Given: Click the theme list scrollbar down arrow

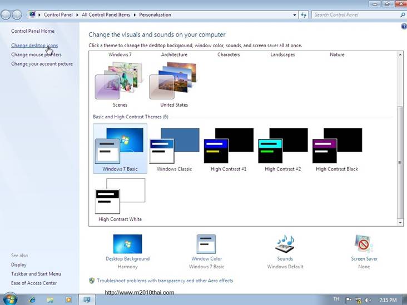Looking at the screenshot, I should click(400, 223).
